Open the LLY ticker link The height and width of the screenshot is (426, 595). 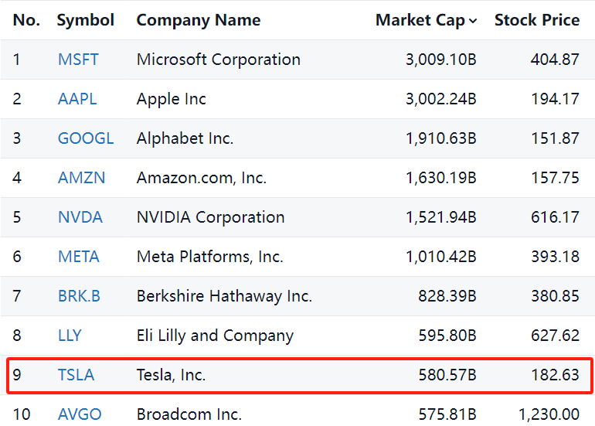tap(70, 336)
